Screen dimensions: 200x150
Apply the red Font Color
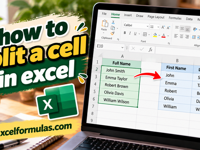[164, 35]
